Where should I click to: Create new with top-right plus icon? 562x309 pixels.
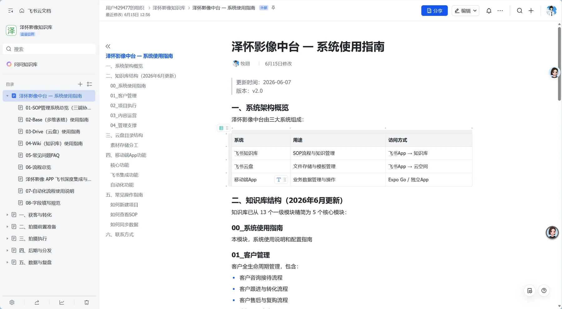[531, 11]
